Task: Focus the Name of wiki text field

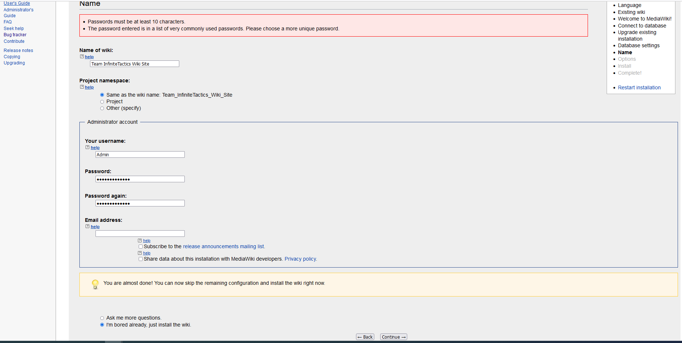Action: click(134, 64)
